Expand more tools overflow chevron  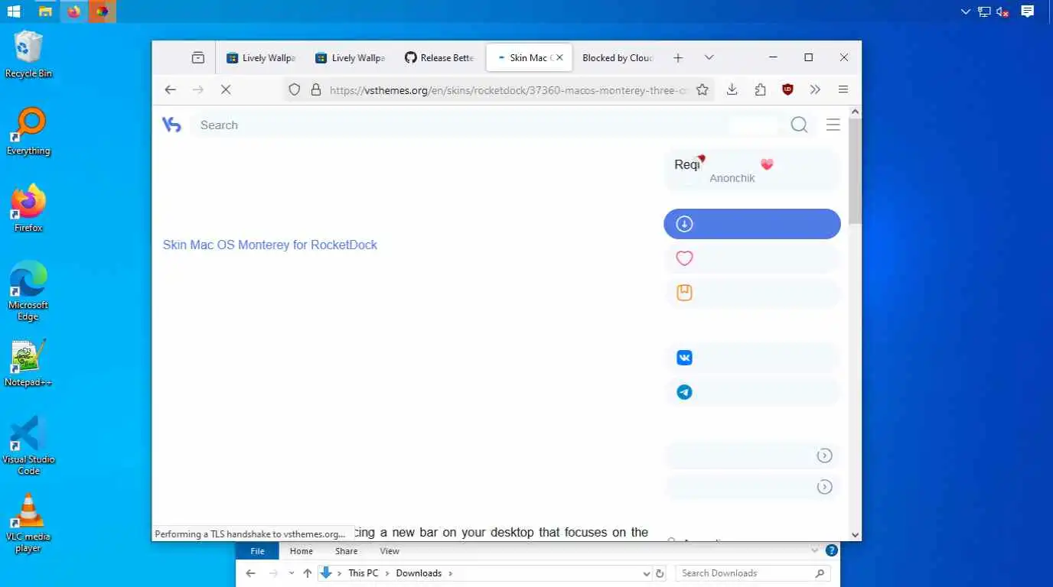[815, 89]
